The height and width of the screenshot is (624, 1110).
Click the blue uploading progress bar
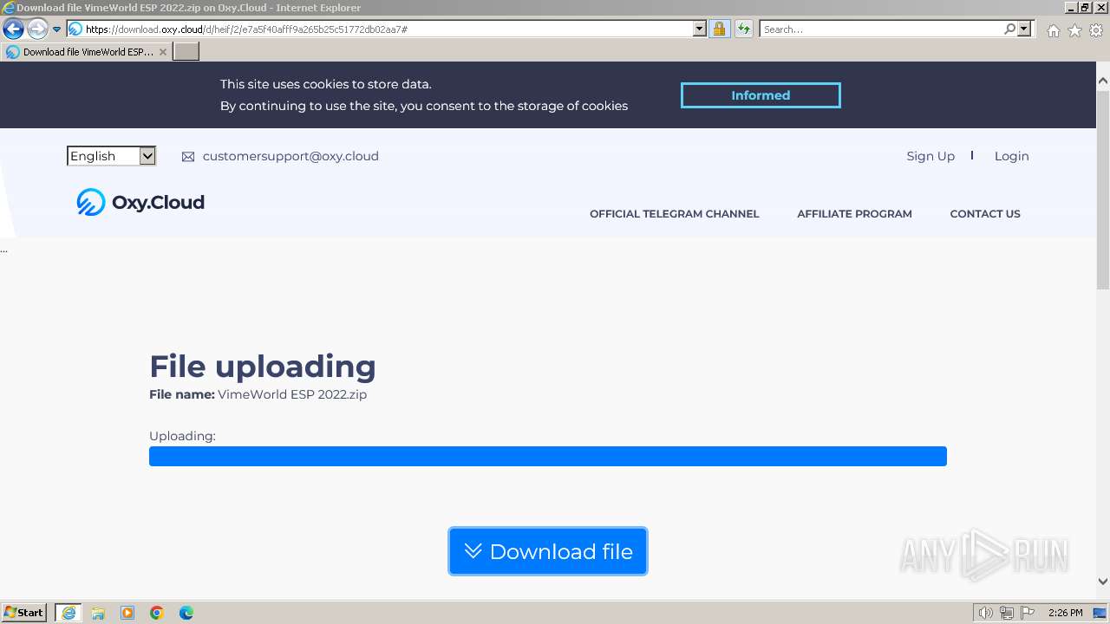tap(548, 457)
